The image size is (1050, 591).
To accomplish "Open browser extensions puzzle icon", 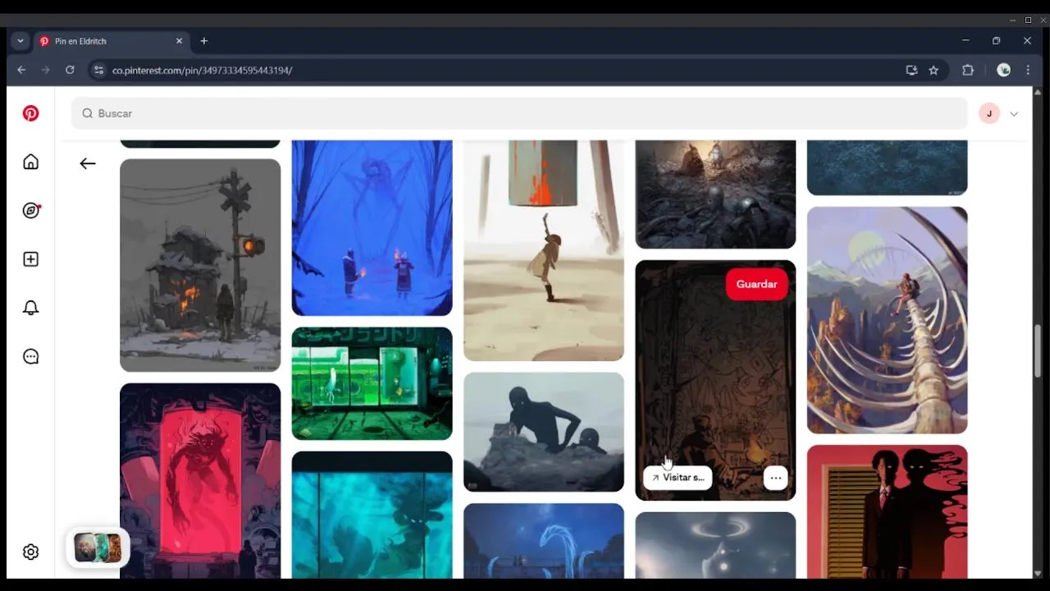I will click(x=968, y=70).
